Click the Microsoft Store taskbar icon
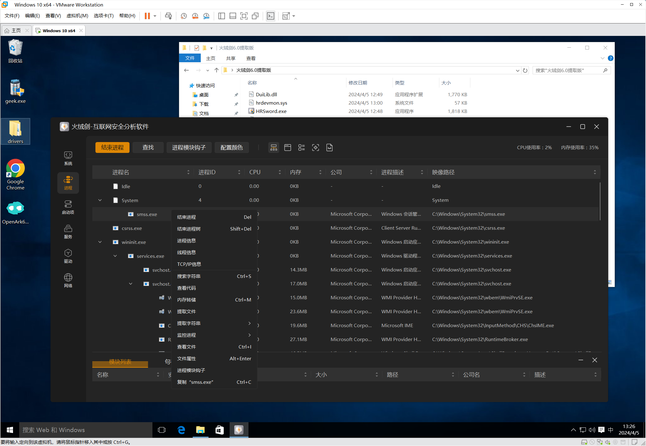Screen dimensions: 646x446 pyautogui.click(x=220, y=430)
